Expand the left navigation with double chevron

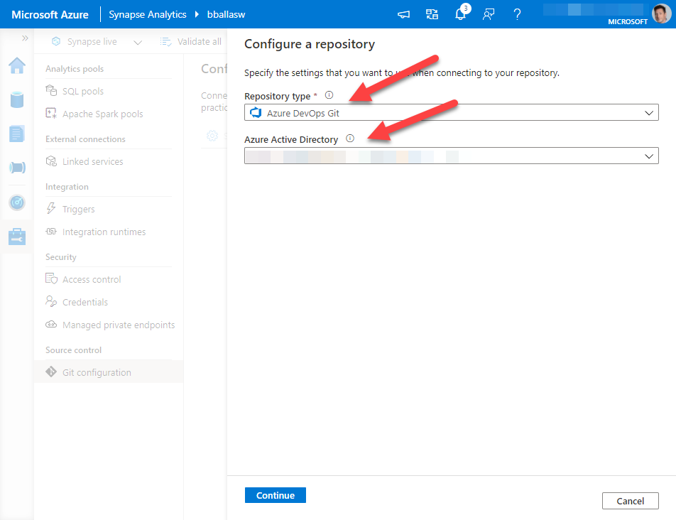point(25,38)
